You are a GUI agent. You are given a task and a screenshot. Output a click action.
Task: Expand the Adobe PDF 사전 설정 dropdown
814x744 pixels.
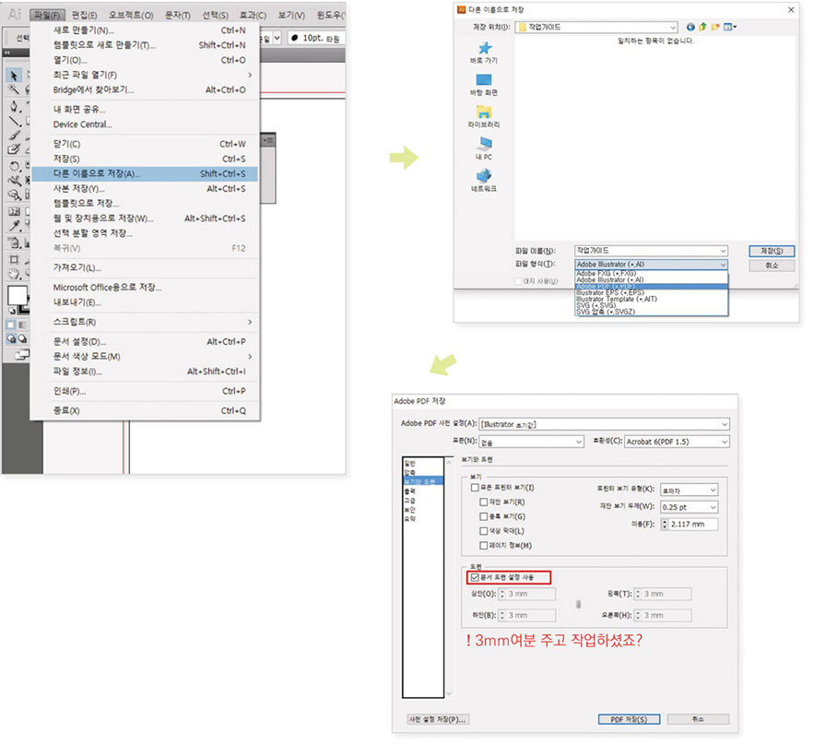pyautogui.click(x=724, y=425)
